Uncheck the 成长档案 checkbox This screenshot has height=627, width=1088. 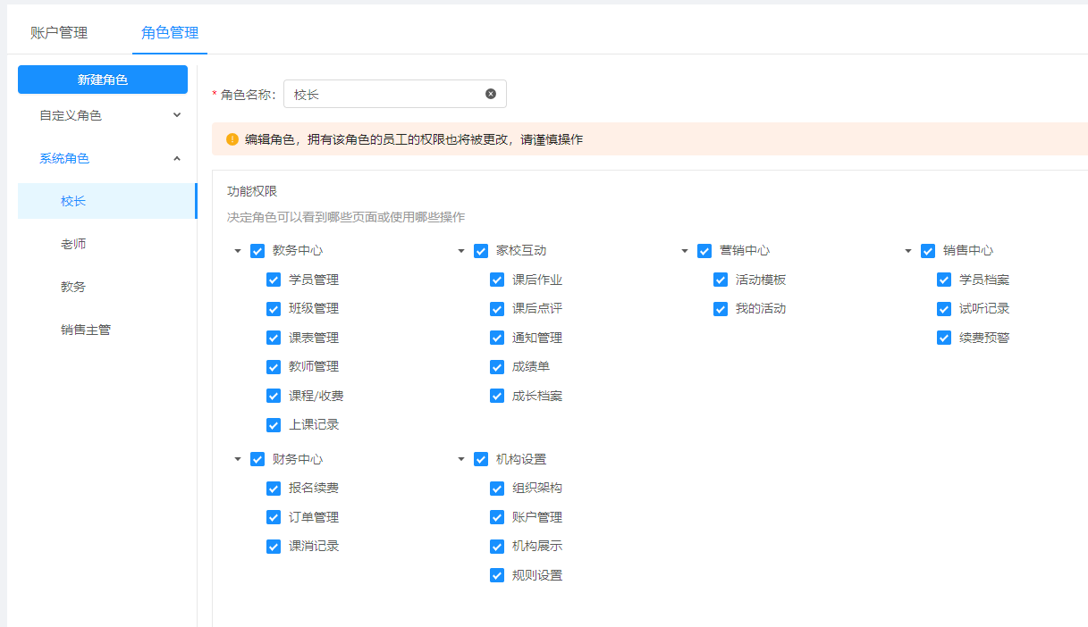[x=497, y=396]
